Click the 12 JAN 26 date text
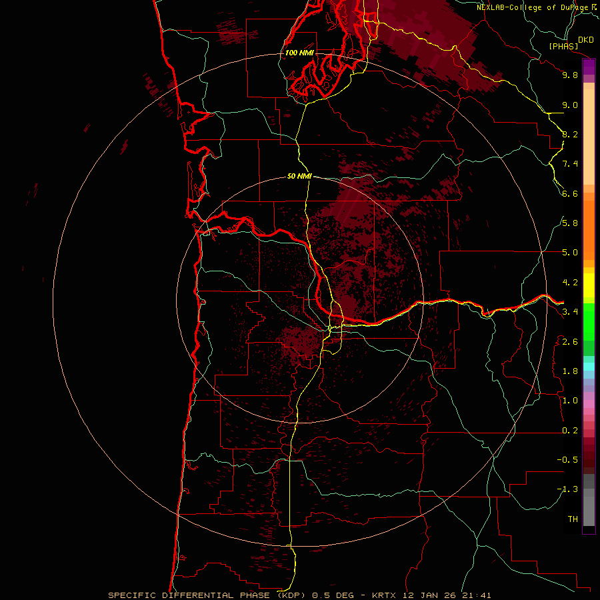600x600 pixels. (x=429, y=595)
